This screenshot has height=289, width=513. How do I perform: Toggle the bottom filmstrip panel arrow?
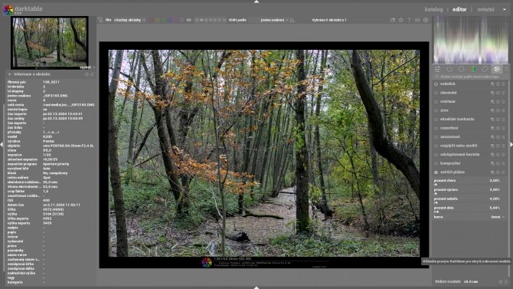256,287
